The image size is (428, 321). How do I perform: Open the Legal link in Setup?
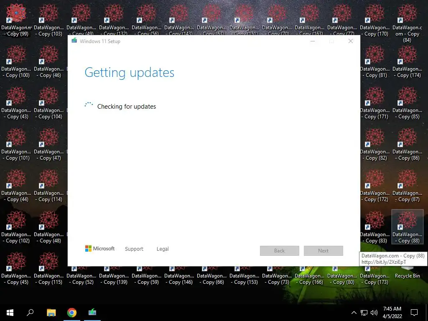coord(163,249)
